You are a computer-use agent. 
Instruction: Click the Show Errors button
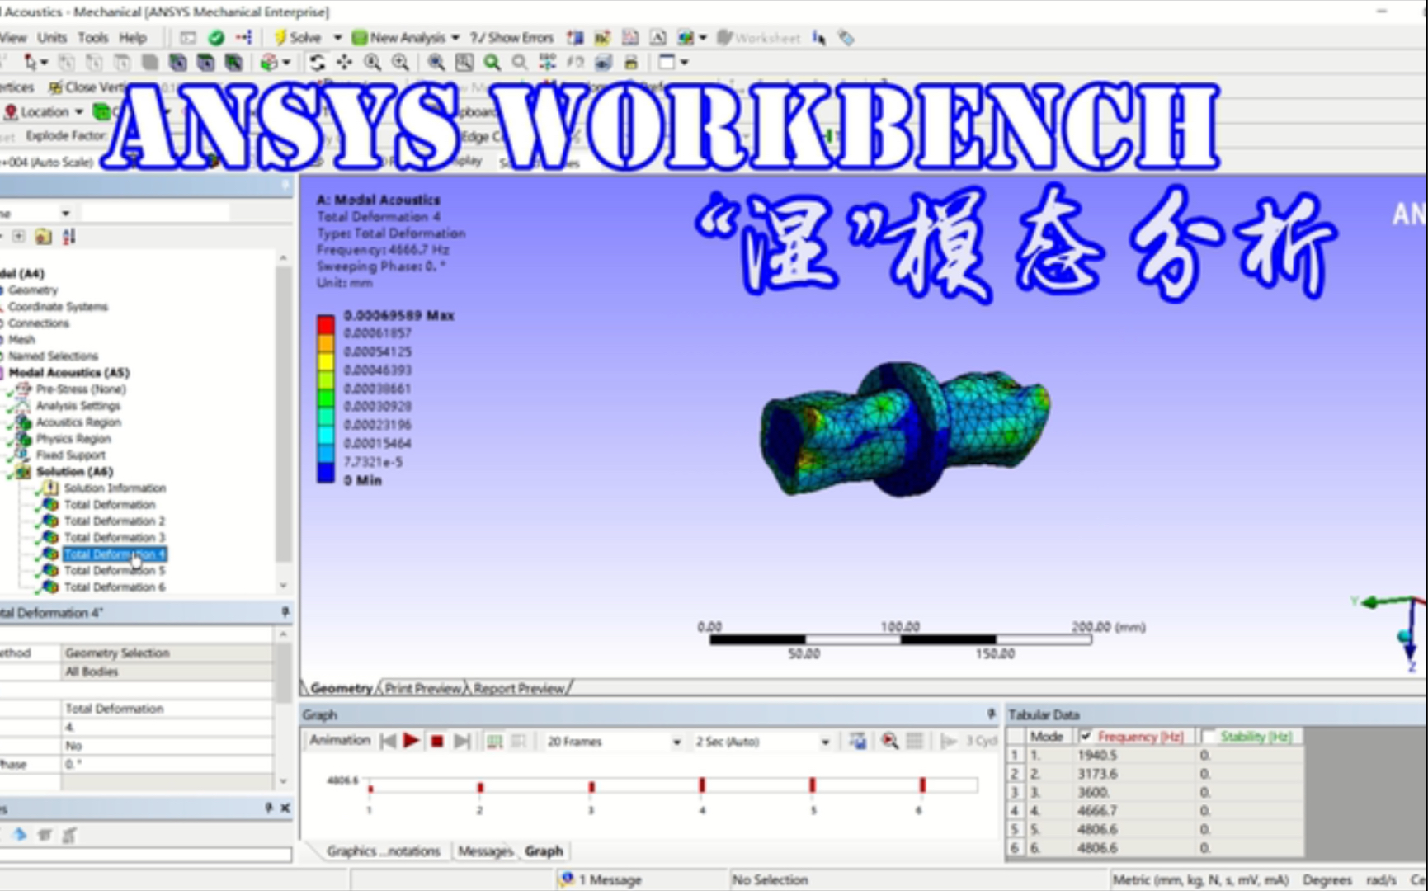click(x=511, y=37)
